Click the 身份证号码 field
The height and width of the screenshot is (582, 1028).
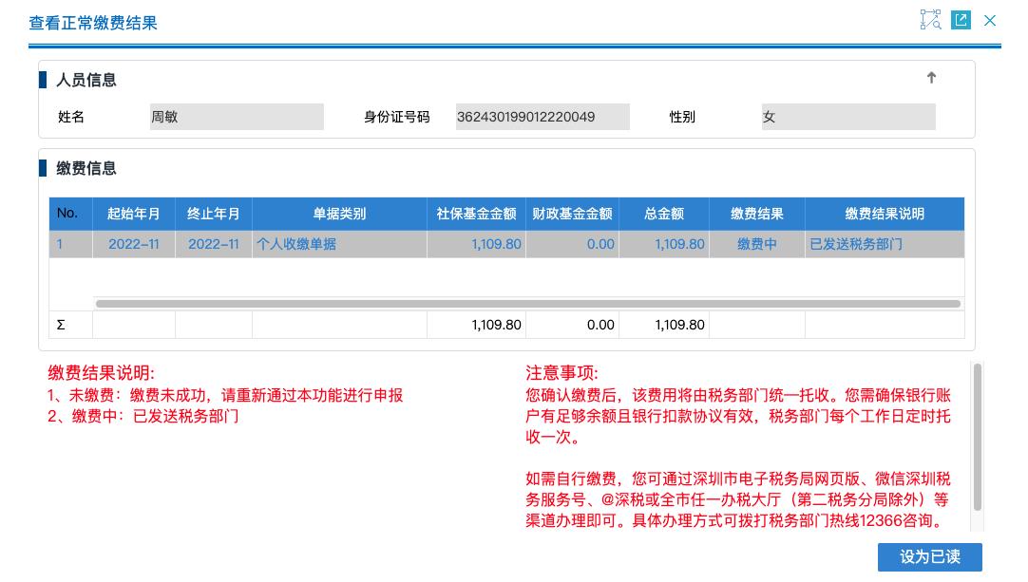pyautogui.click(x=543, y=116)
